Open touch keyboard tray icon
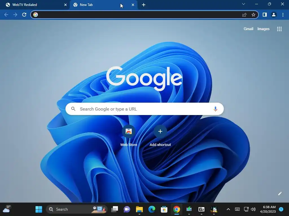This screenshot has width=289, height=216. 237,209
